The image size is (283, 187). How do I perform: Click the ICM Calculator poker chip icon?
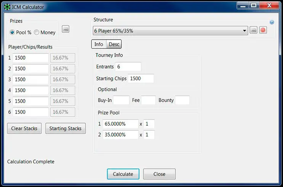(7, 7)
